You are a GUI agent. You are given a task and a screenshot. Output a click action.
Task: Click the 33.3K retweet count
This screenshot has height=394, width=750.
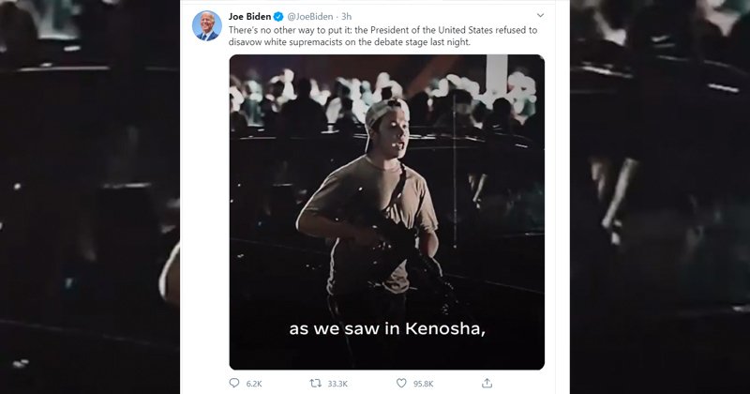pyautogui.click(x=338, y=384)
